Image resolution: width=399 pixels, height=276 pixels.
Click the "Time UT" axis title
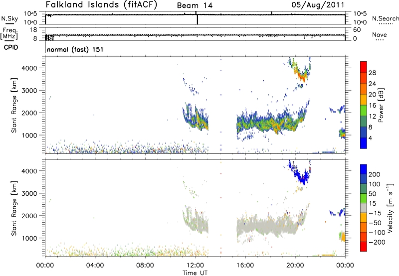point(195,273)
